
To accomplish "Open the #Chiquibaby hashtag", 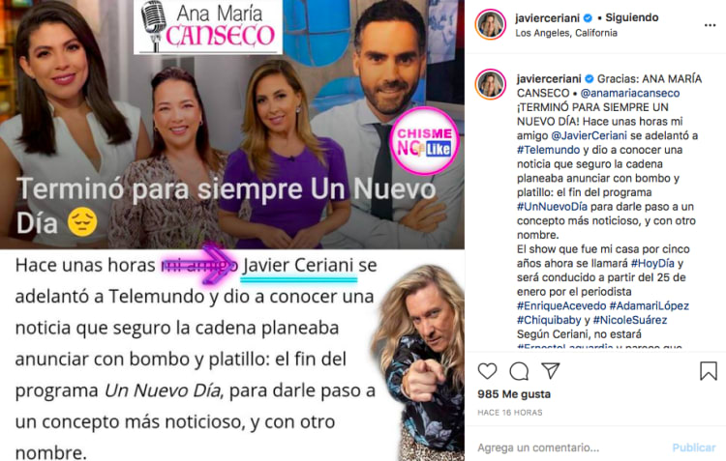I will pyautogui.click(x=549, y=321).
